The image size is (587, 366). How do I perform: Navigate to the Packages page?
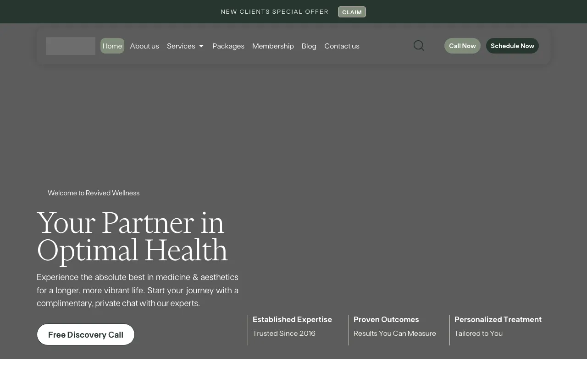(228, 46)
